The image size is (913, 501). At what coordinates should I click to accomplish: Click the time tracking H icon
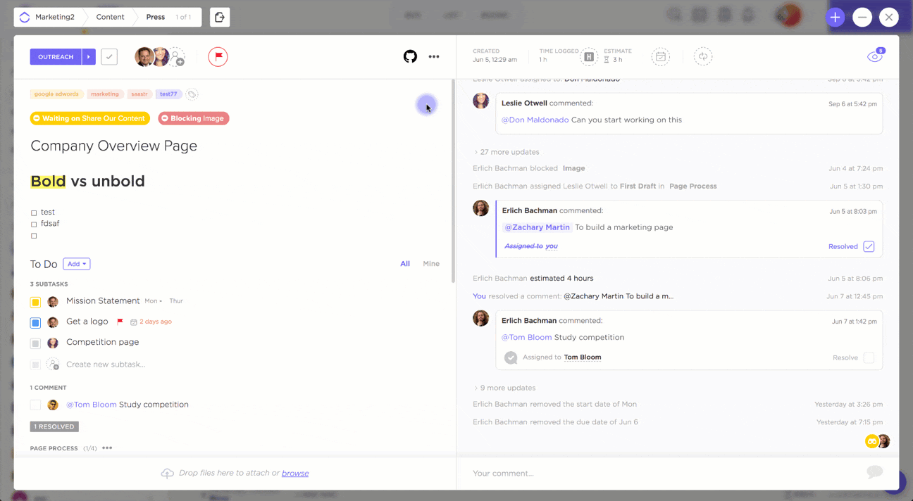pyautogui.click(x=589, y=57)
